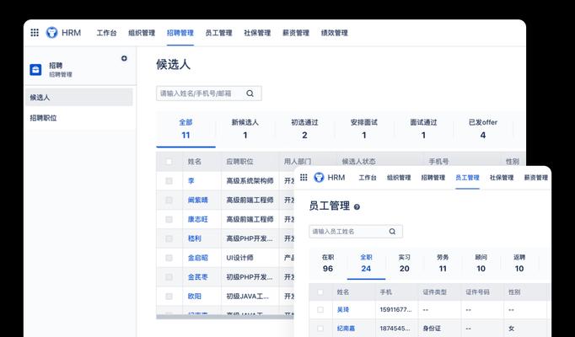Screen dimensions: 575x337
Task: Open the candidate link in the 高级系统架构师 row
Action: tap(191, 181)
